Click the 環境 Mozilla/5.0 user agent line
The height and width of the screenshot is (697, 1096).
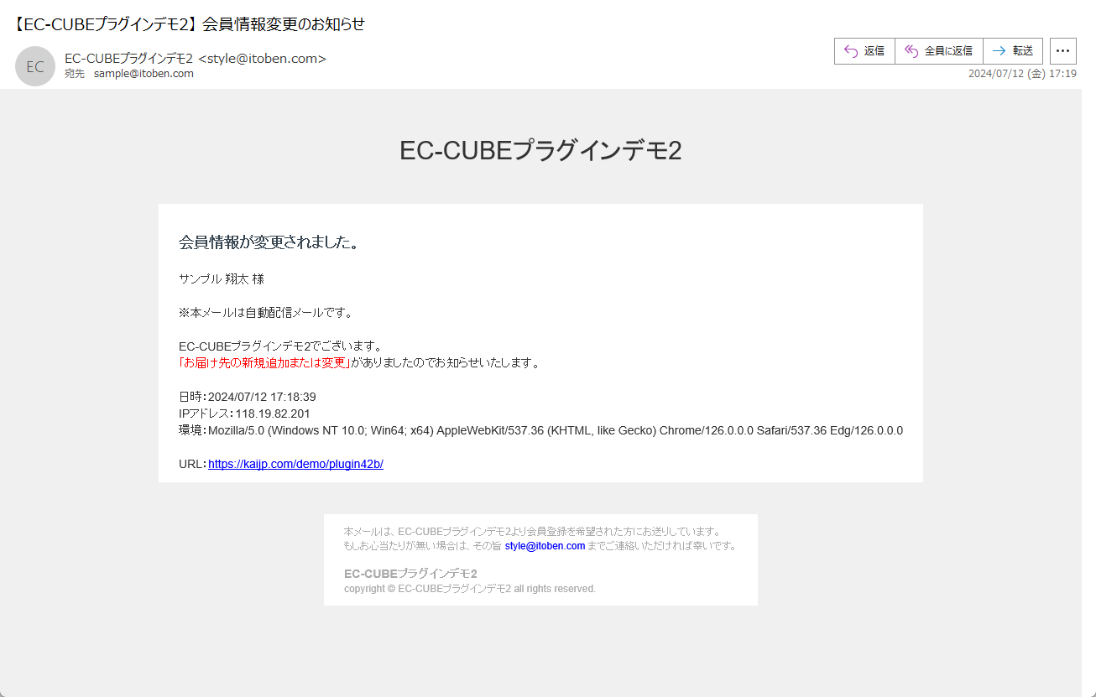click(x=540, y=430)
